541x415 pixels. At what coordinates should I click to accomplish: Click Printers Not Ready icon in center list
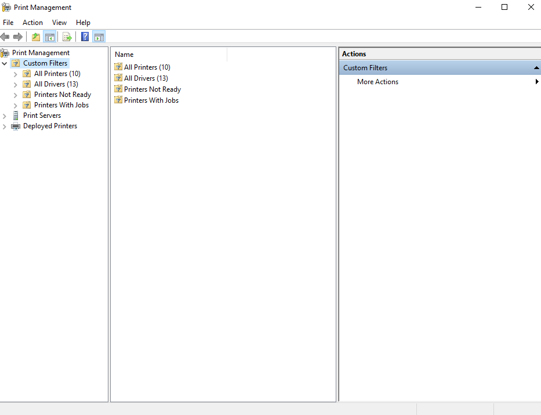tap(118, 89)
